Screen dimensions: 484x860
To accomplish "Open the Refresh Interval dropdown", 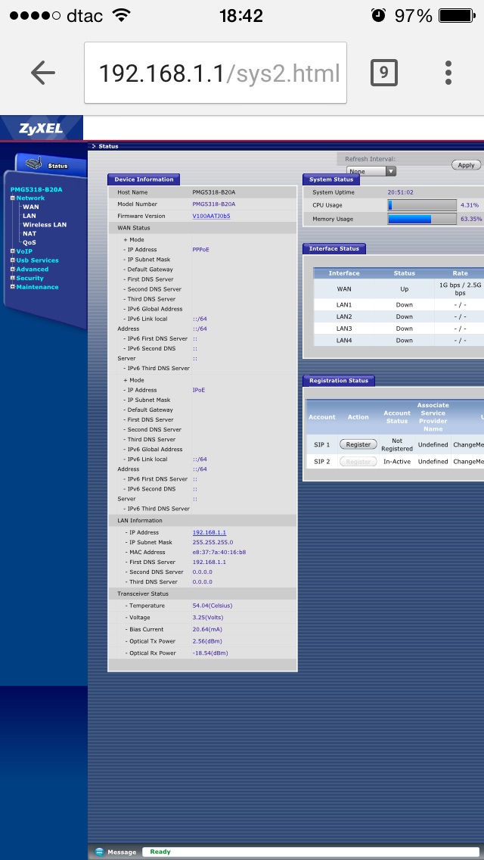I will coord(370,172).
